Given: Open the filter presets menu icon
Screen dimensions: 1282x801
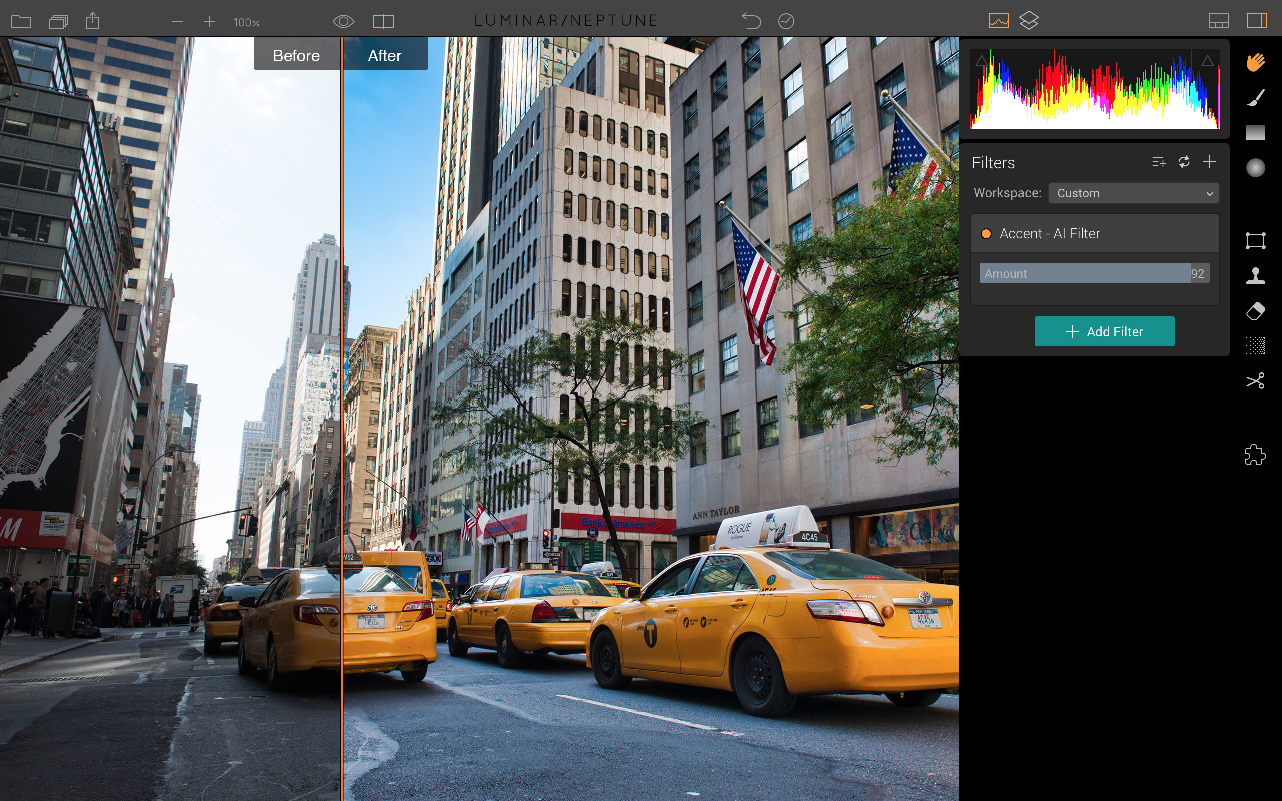Looking at the screenshot, I should (x=1159, y=162).
